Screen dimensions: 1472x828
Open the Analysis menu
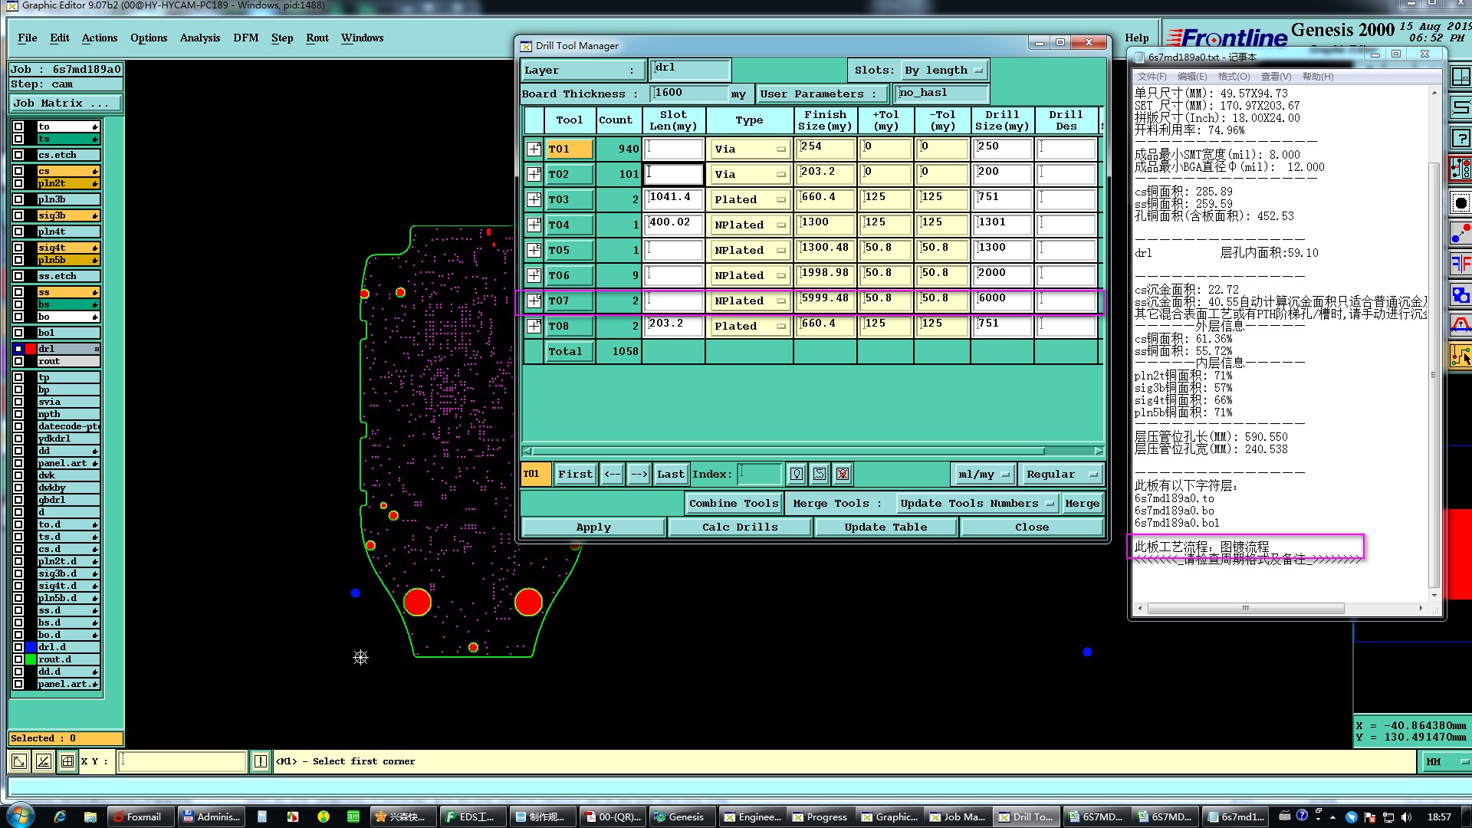click(x=200, y=38)
